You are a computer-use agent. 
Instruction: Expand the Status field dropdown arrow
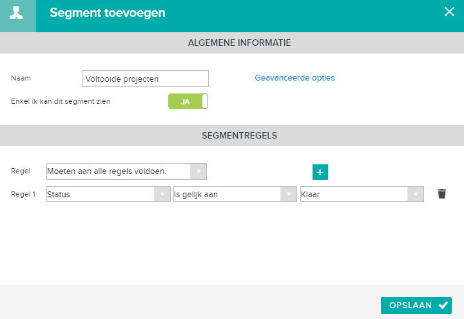[x=162, y=194]
